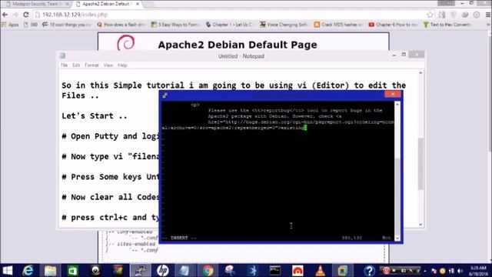The width and height of the screenshot is (492, 277).
Task: Open the Chrome hamburger menu
Action: tap(488, 15)
